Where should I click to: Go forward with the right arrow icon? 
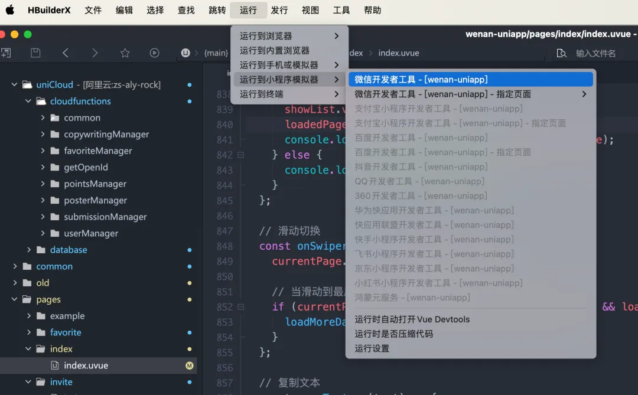95,53
